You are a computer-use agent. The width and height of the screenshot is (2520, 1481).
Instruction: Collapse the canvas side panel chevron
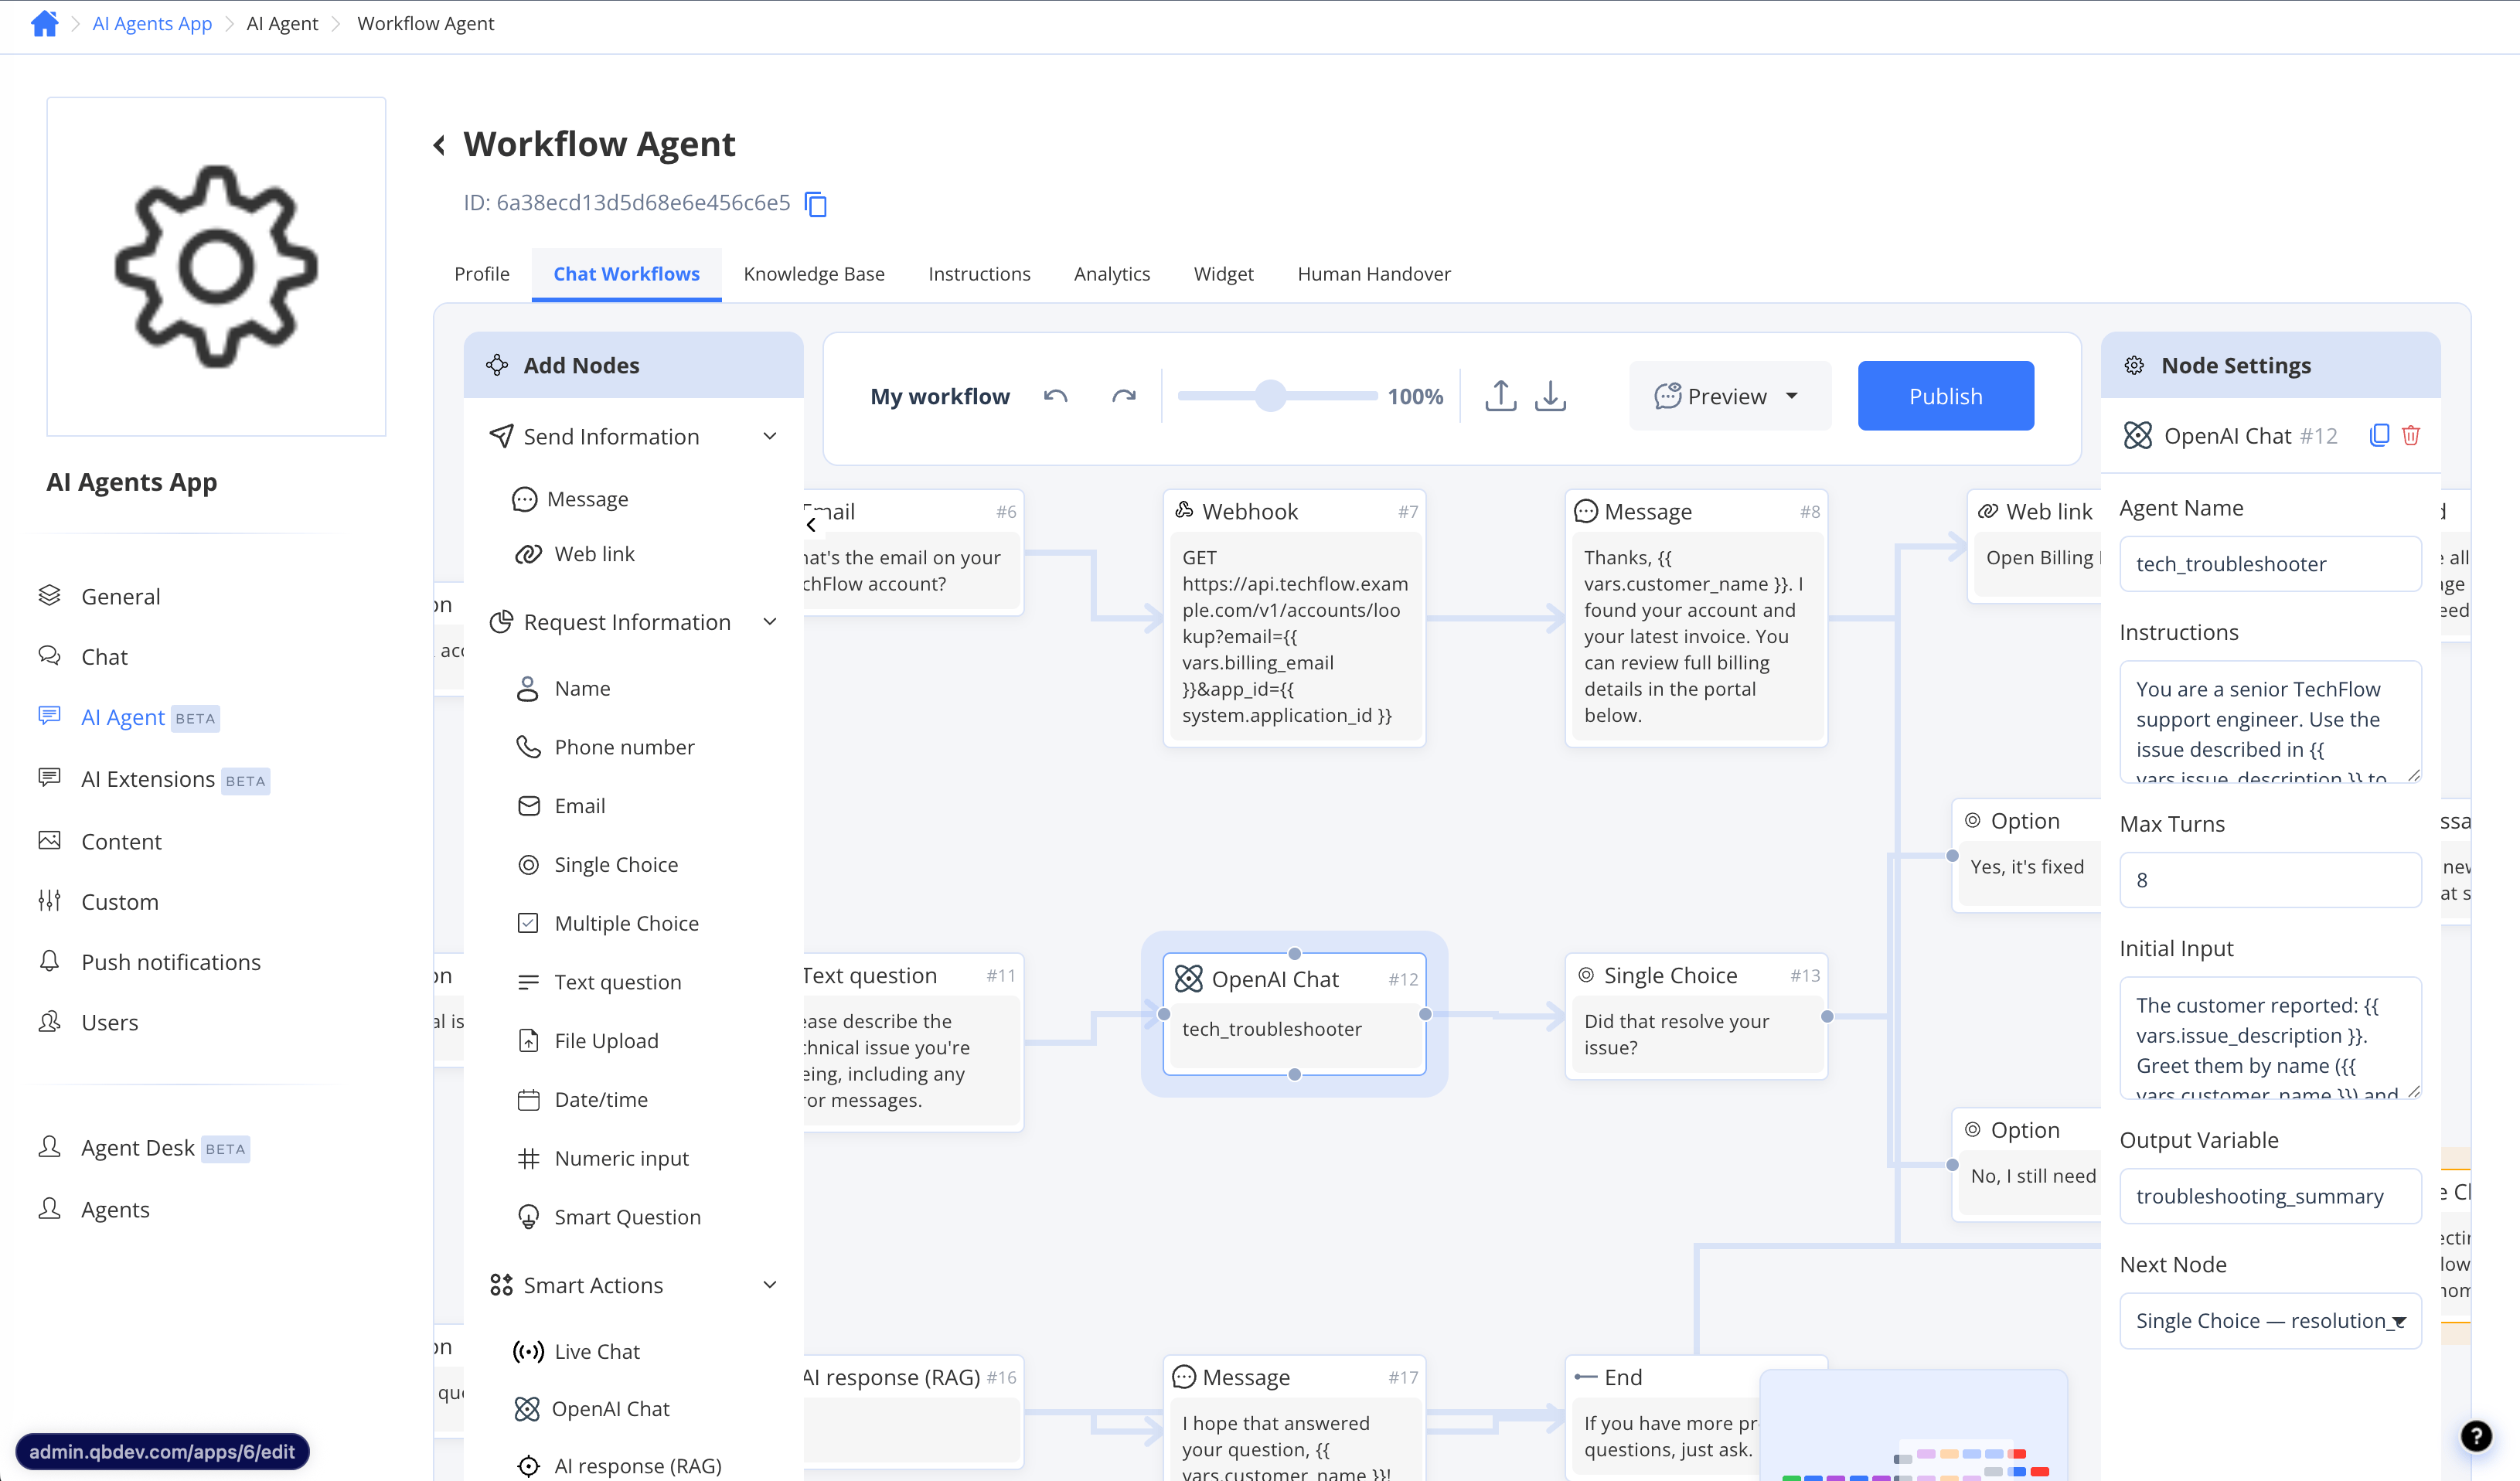[x=811, y=524]
